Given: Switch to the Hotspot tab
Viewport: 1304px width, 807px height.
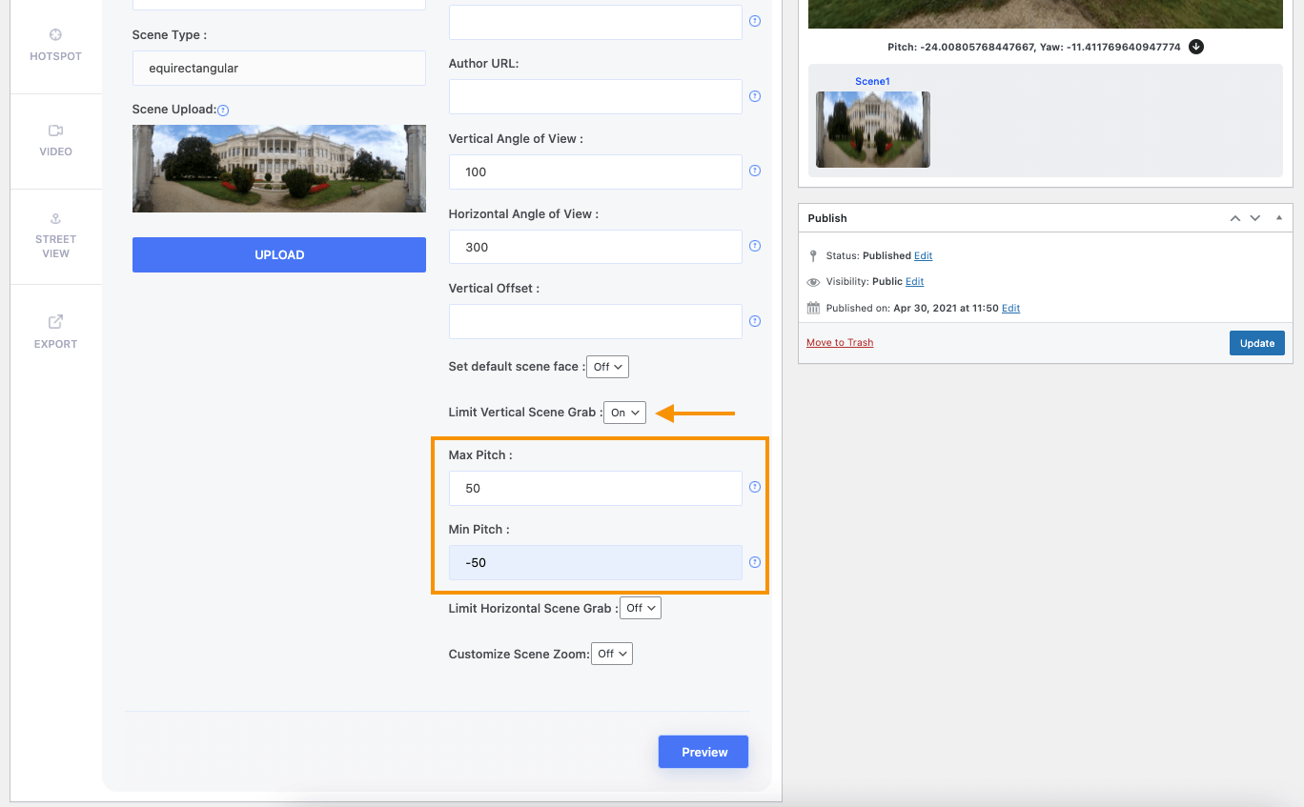Looking at the screenshot, I should [56, 46].
